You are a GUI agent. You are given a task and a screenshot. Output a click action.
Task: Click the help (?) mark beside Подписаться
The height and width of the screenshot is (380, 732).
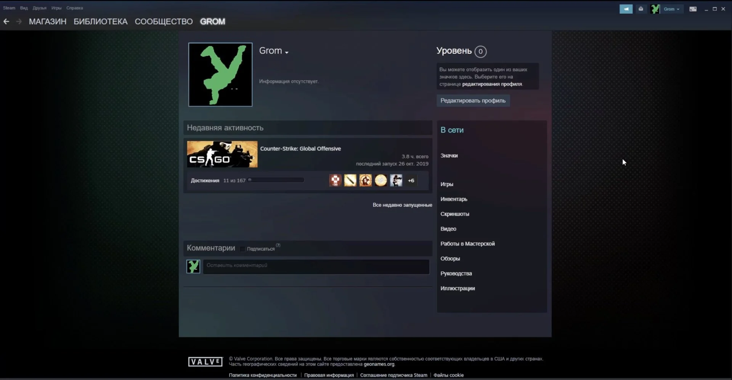click(x=278, y=245)
